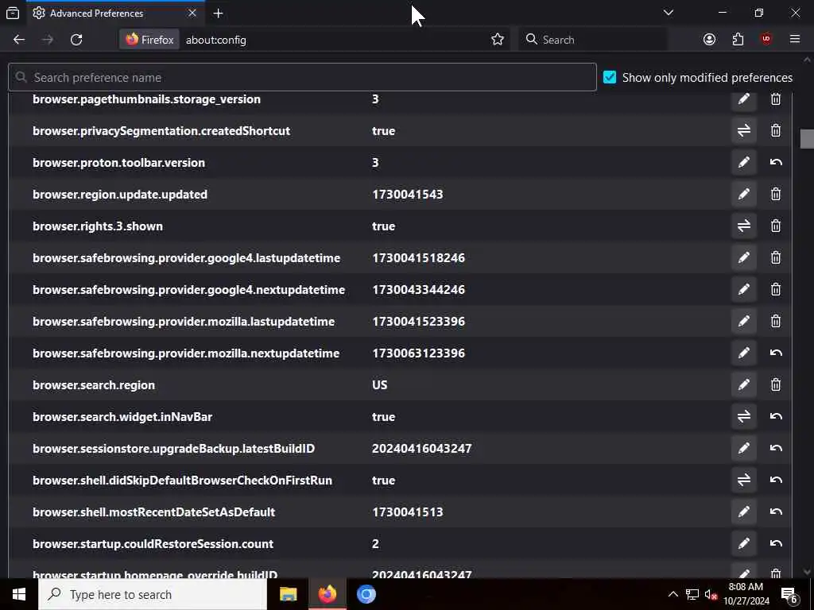Image resolution: width=814 pixels, height=610 pixels.
Task: Edit browser.search.region value
Action: pos(743,385)
